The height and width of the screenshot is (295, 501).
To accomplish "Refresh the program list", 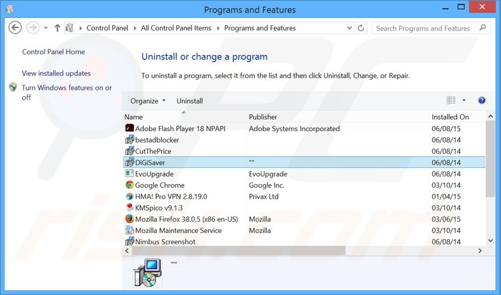I will pyautogui.click(x=361, y=28).
